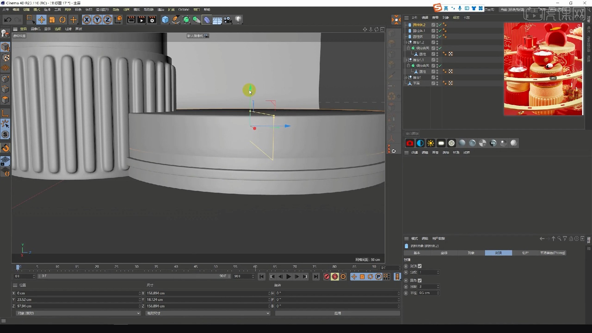This screenshot has width=592, height=333.
Task: Click the autokeying button
Action: (x=335, y=277)
